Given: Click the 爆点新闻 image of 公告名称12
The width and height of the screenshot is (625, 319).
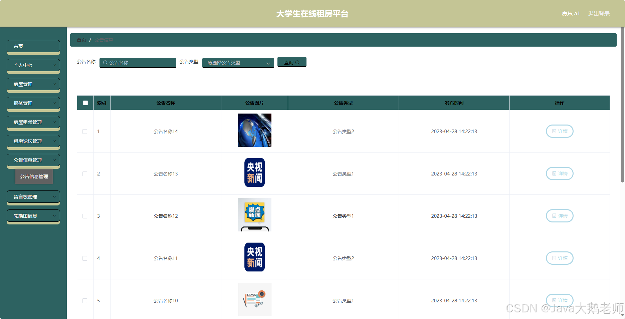Looking at the screenshot, I should 255,215.
